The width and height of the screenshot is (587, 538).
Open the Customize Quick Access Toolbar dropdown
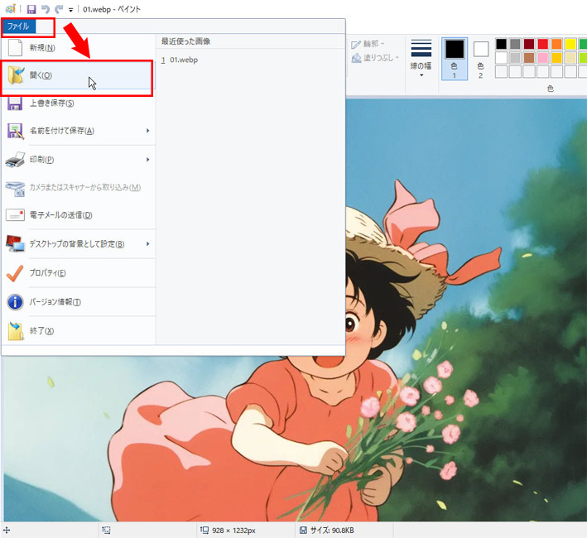click(x=70, y=10)
